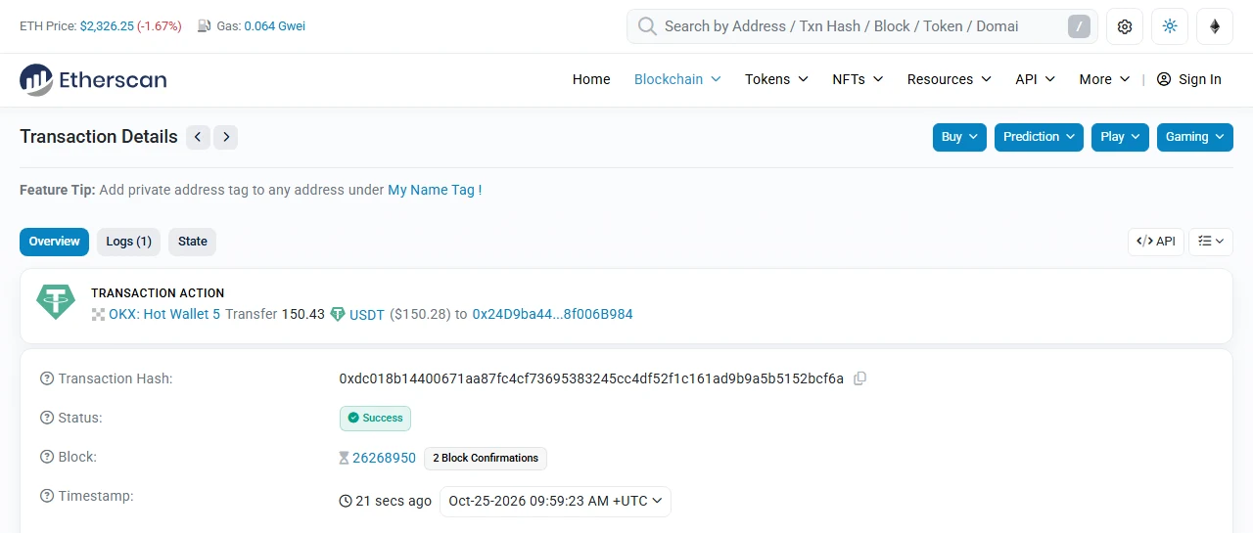Image resolution: width=1253 pixels, height=533 pixels.
Task: Click the </> API button
Action: [x=1156, y=242]
